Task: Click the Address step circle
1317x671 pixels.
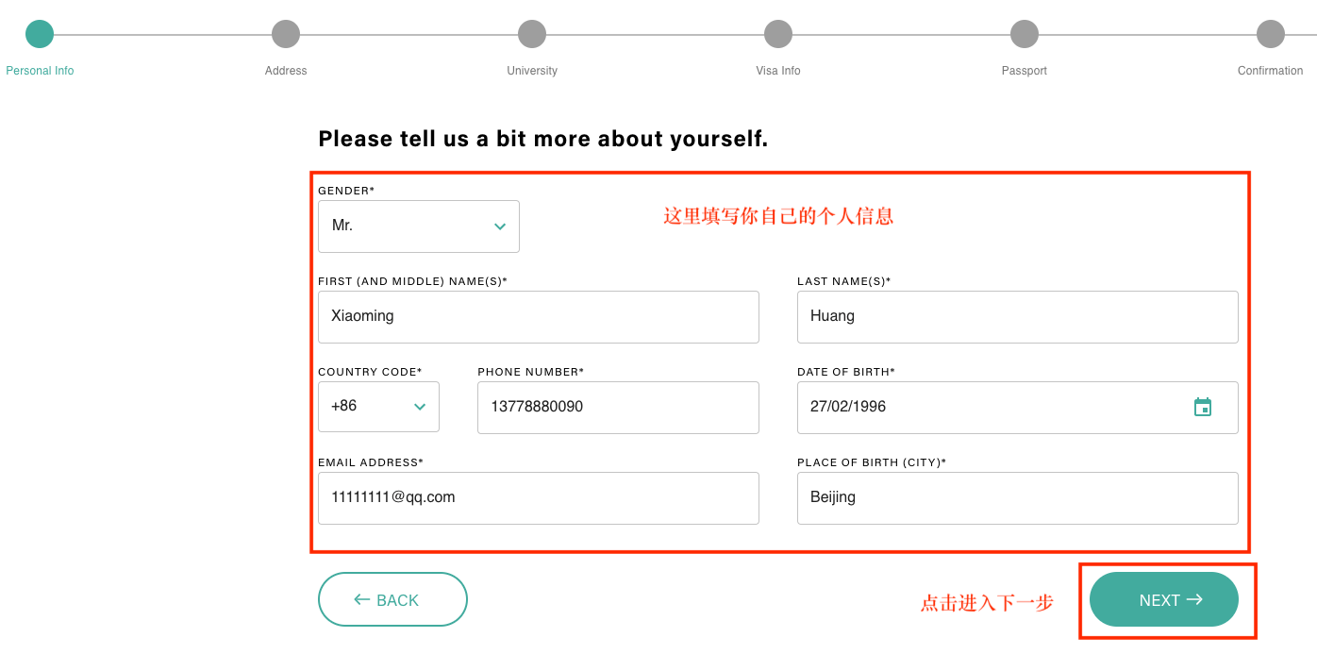Action: point(286,35)
